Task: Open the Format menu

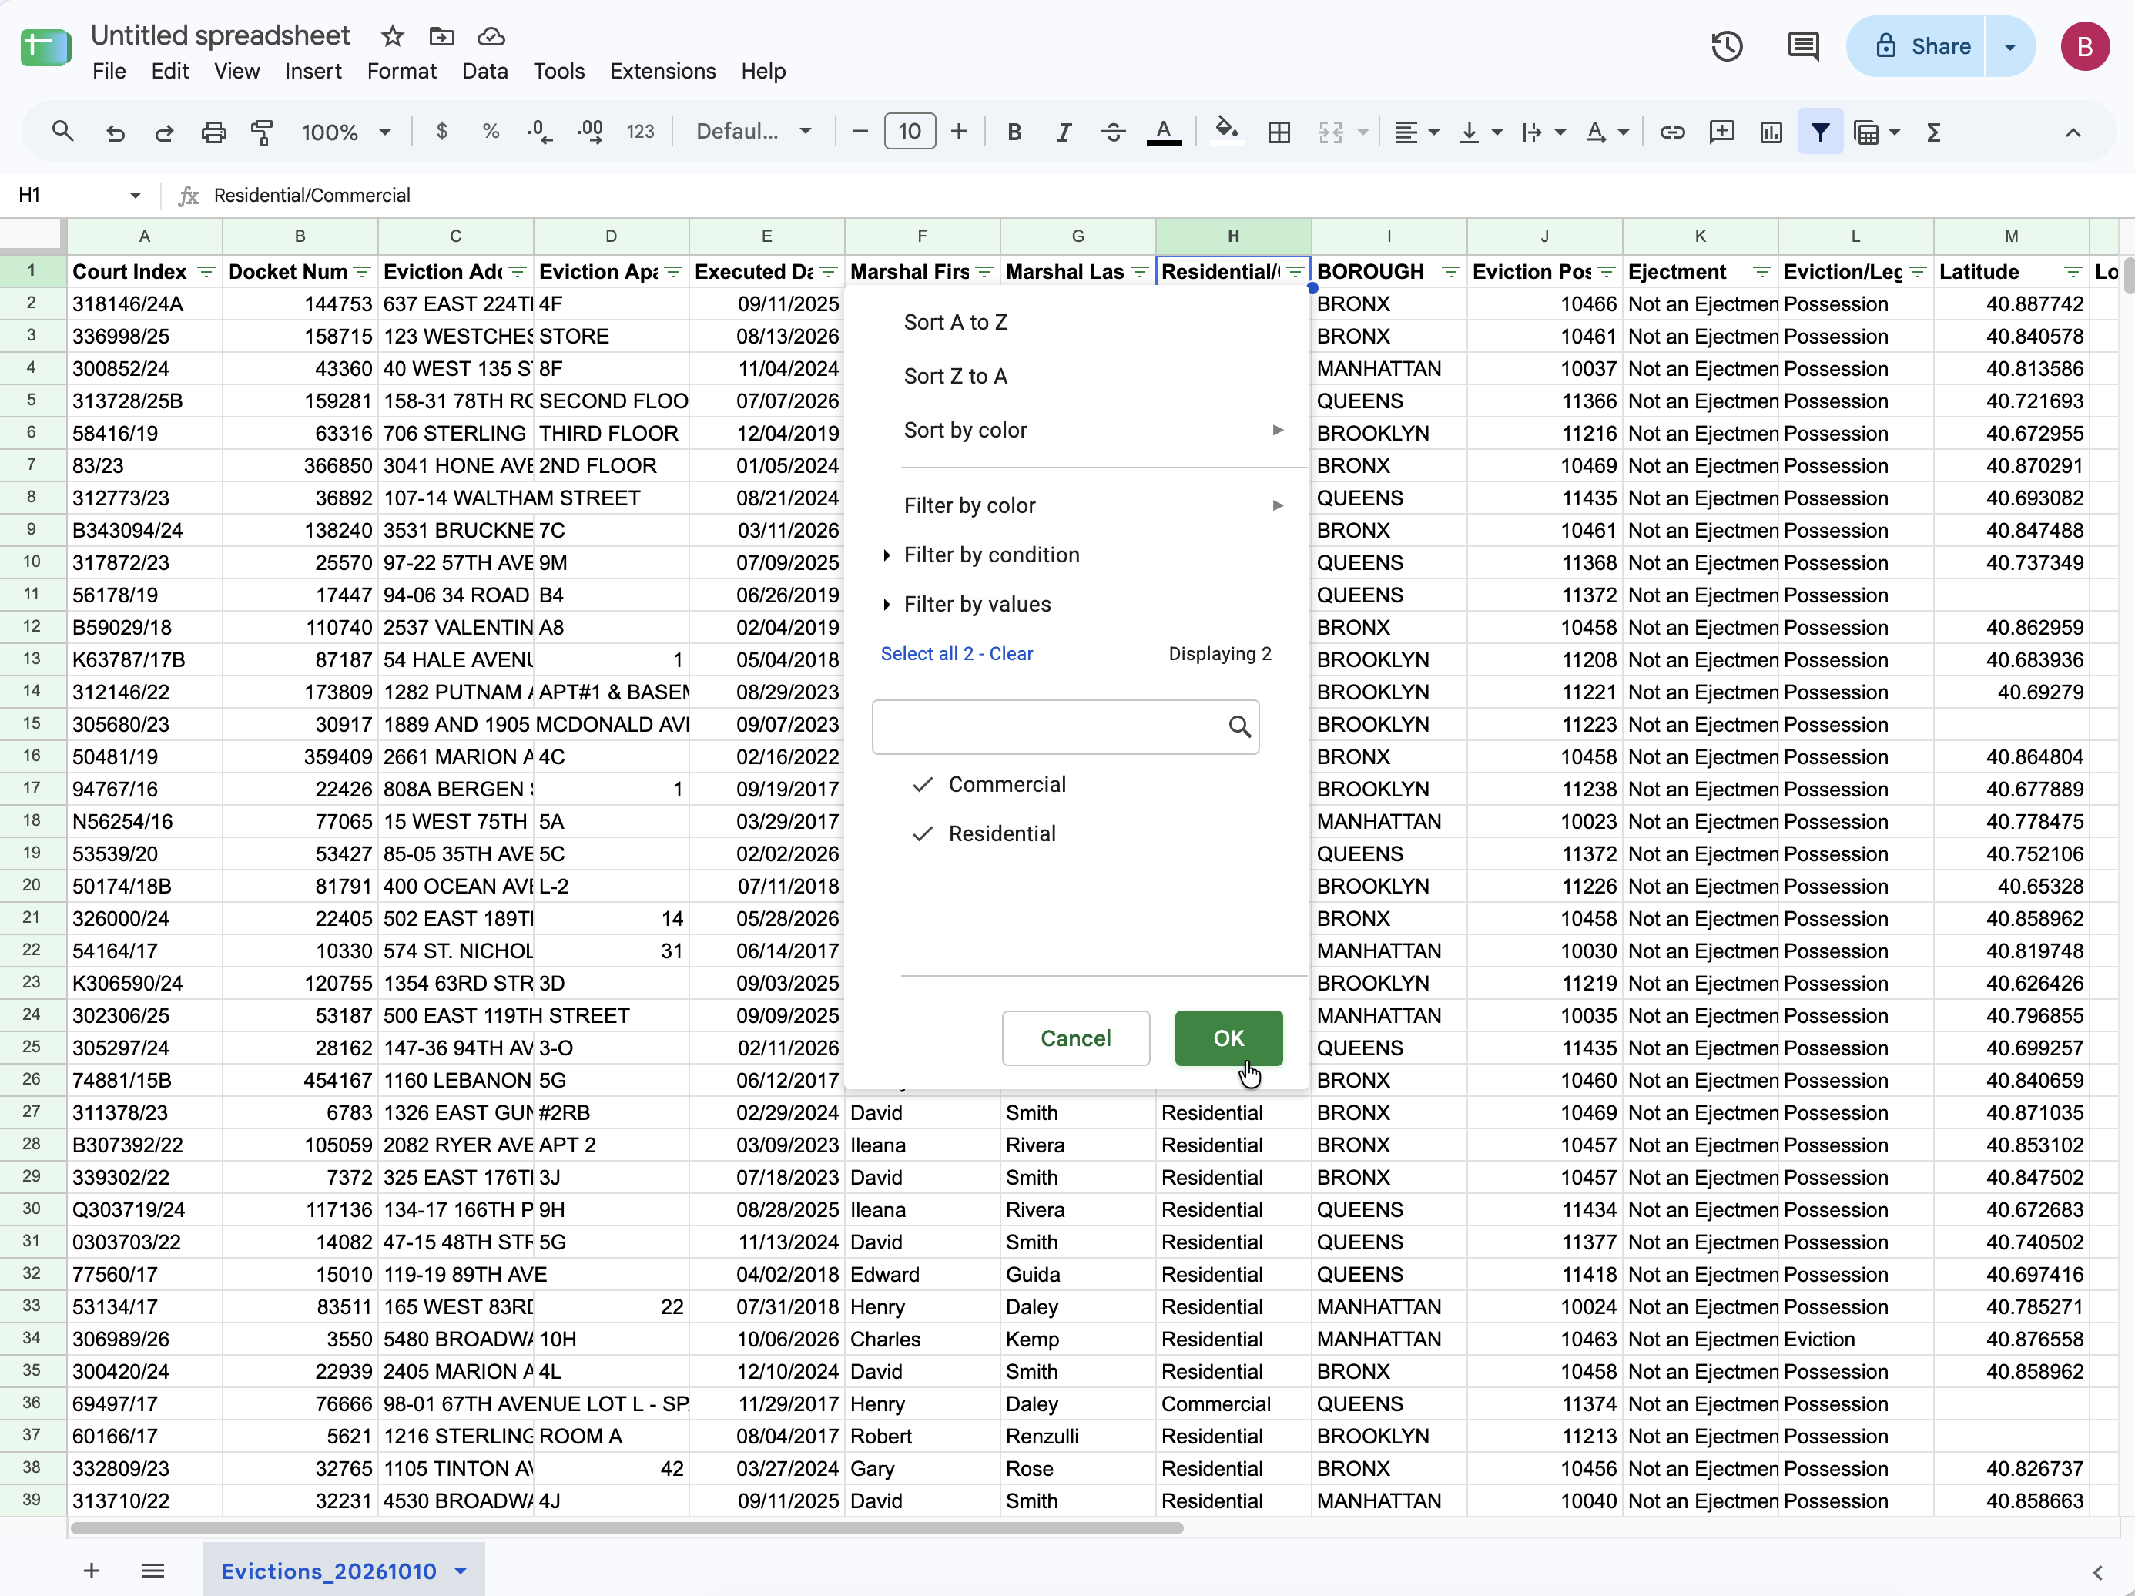Action: pos(401,72)
